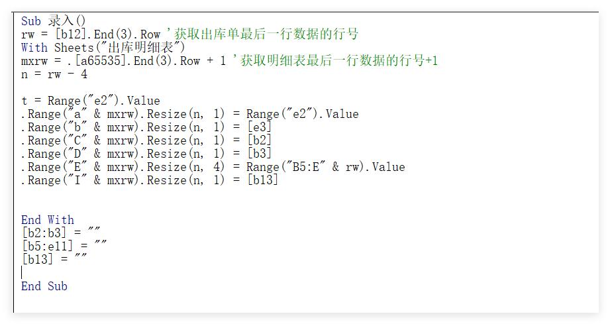Click the line assigning '[e3]' to column b
Image resolution: width=610 pixels, height=324 pixels.
tap(146, 127)
